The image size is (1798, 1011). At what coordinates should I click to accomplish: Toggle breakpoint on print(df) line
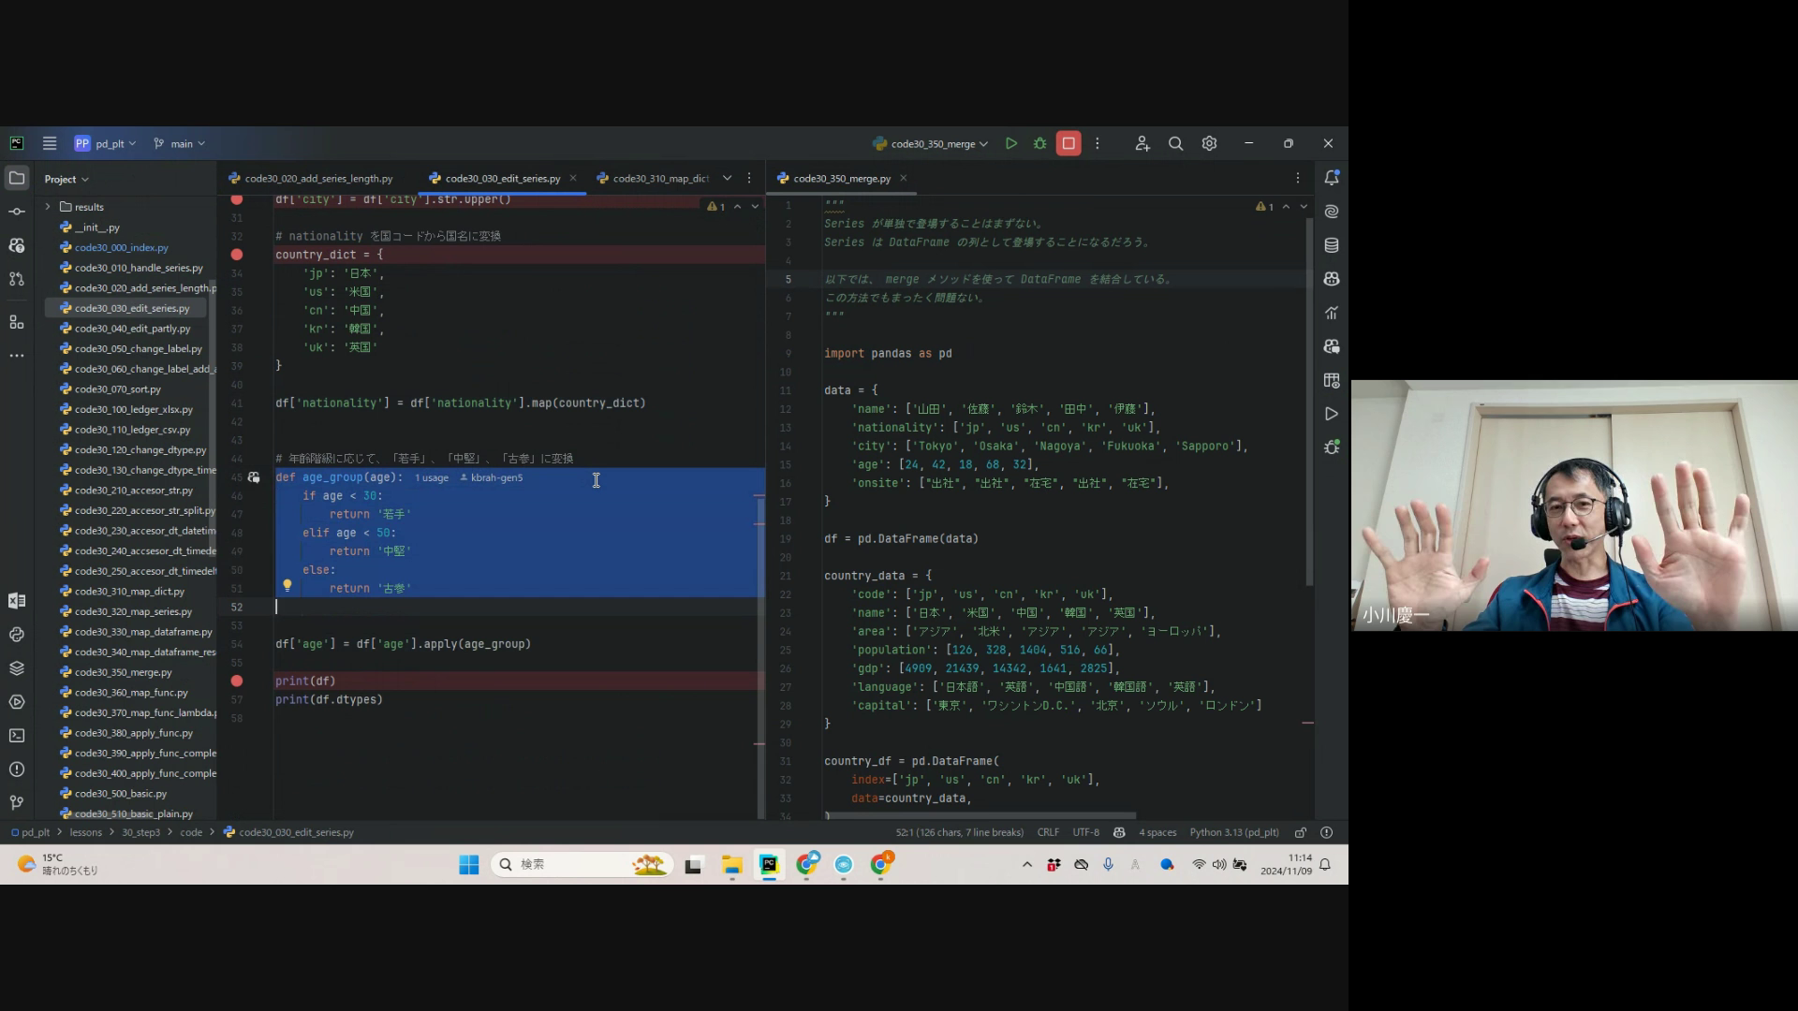[237, 681]
